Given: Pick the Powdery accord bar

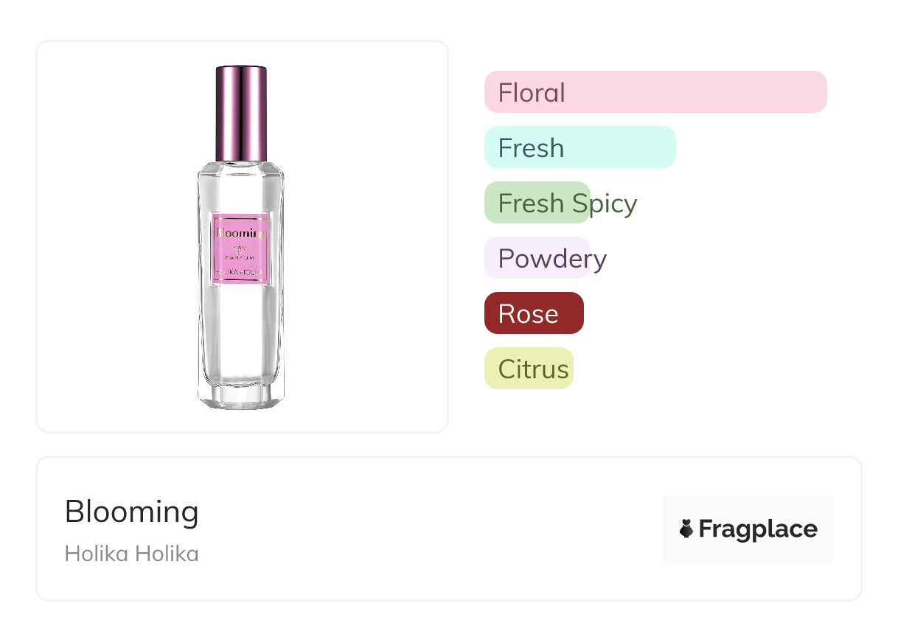Looking at the screenshot, I should coord(537,258).
